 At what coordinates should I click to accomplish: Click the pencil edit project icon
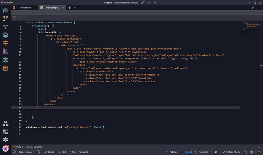click(x=143, y=3)
